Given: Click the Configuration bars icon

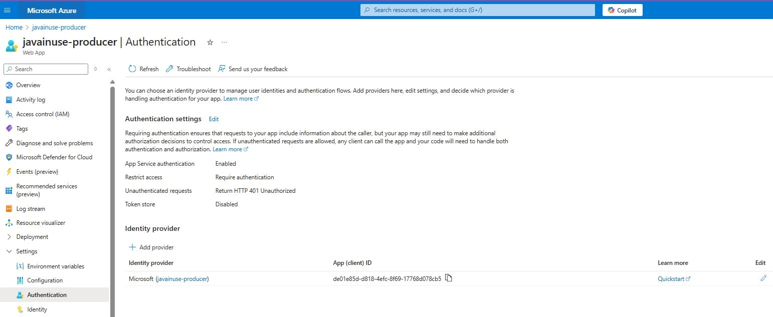Looking at the screenshot, I should (x=20, y=280).
